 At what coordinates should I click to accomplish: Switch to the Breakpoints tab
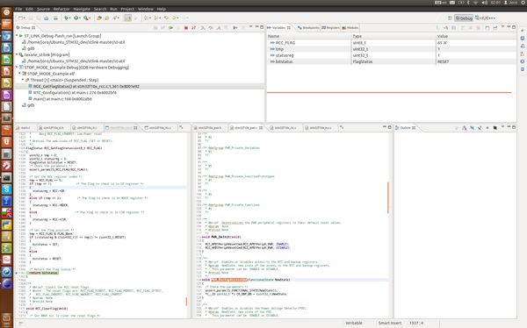click(x=308, y=28)
